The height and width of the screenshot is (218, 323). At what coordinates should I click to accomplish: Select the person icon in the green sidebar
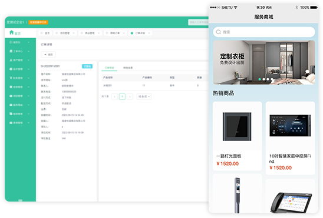(11, 60)
